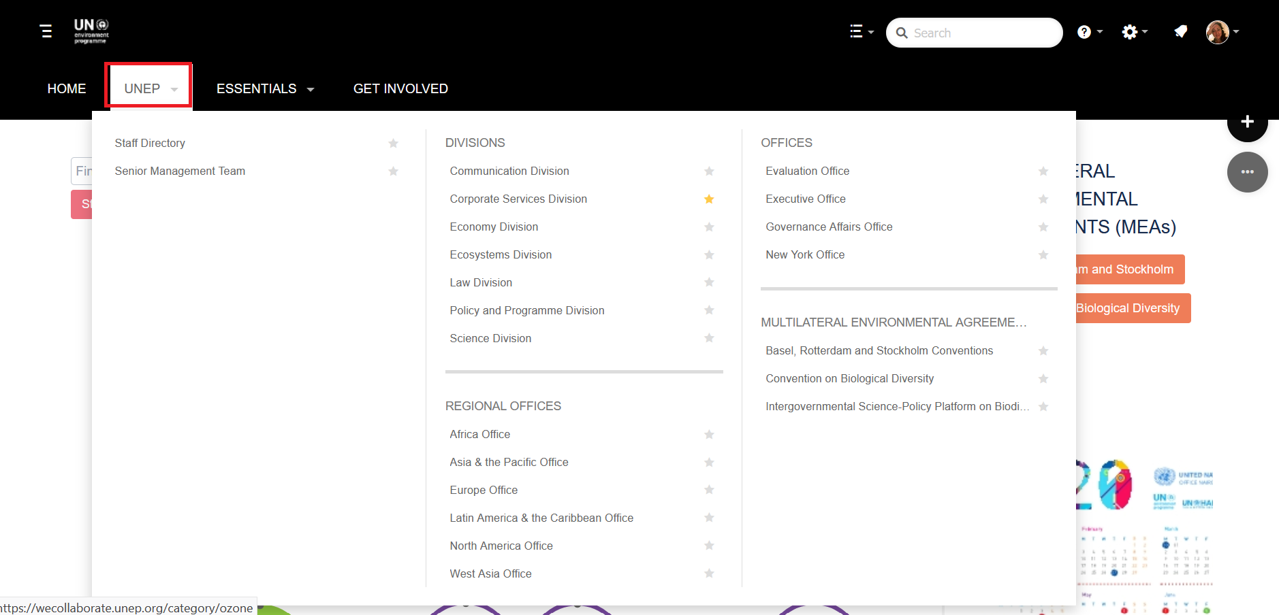Viewport: 1279px width, 615px height.
Task: Open the user profile avatar menu
Action: click(x=1222, y=31)
